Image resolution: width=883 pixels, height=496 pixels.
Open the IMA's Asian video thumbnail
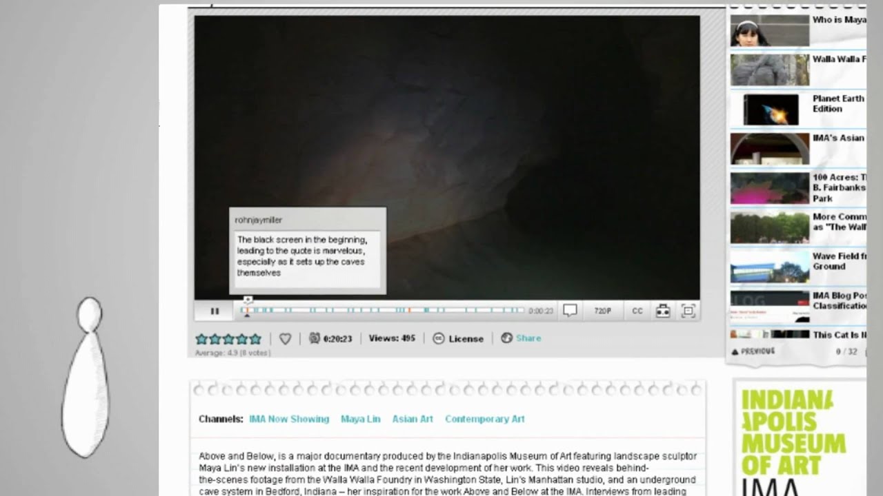[769, 149]
